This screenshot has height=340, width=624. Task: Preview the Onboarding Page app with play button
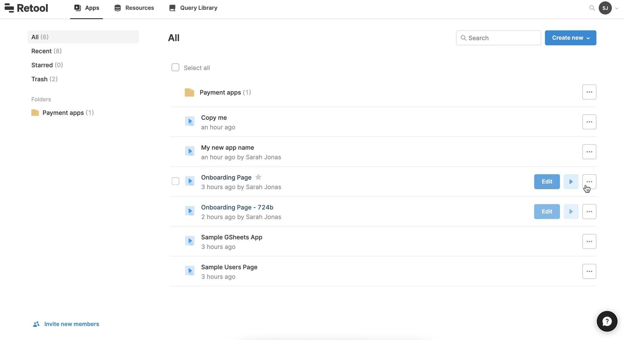click(x=571, y=182)
